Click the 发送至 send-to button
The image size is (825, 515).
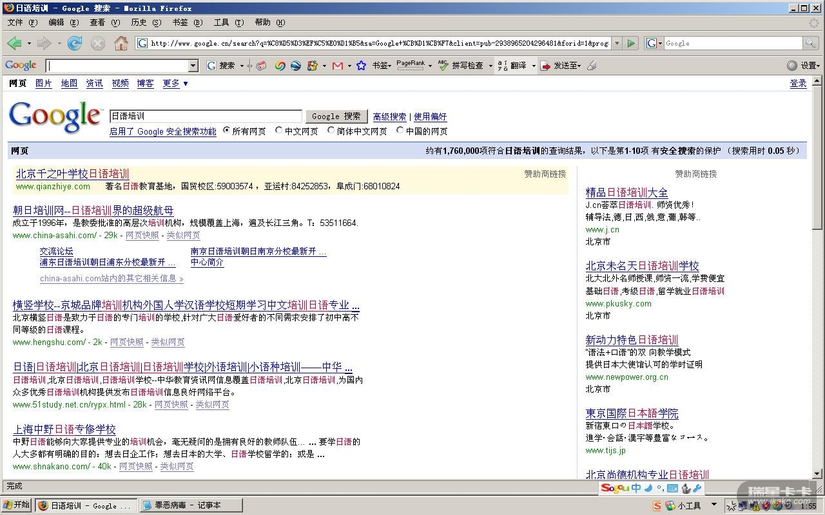pyautogui.click(x=560, y=66)
